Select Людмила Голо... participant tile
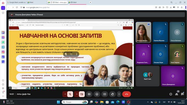Viewport: 187px width, 105px height. 143,54
